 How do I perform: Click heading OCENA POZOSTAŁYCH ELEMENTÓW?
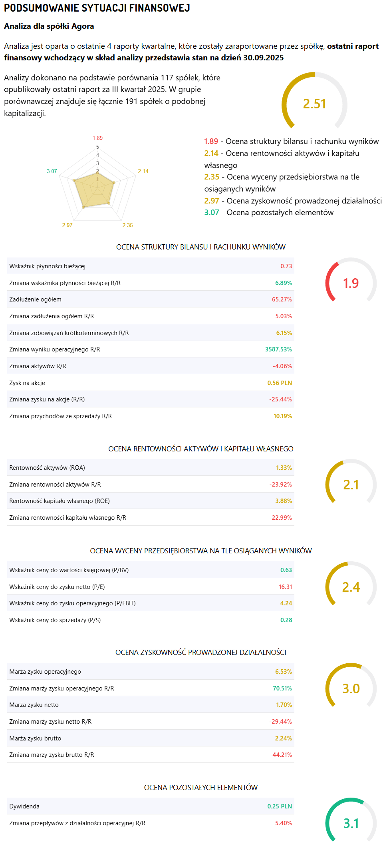(x=200, y=788)
